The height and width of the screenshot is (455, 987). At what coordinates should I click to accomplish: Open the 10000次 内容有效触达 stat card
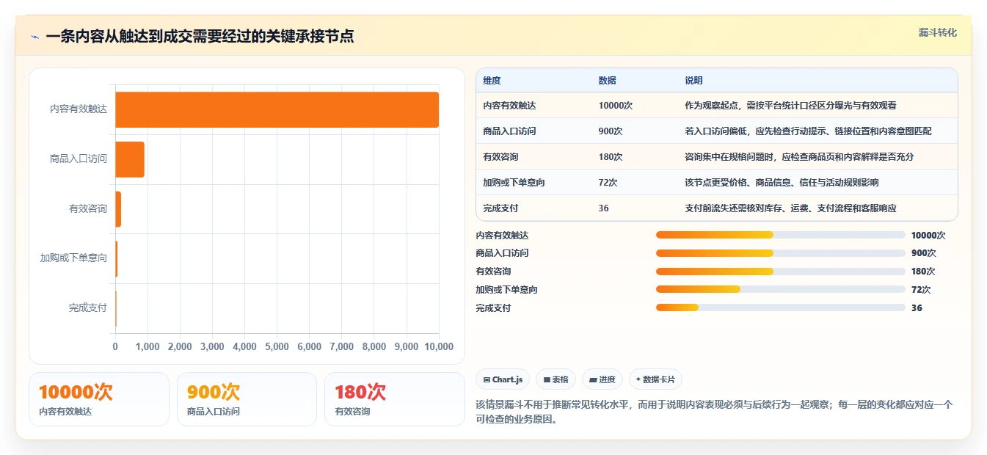tap(99, 399)
